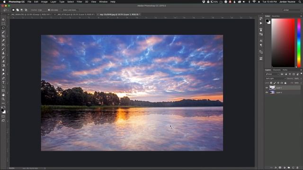
Task: Open the layer Kind filter dropdown
Action: 272,74
